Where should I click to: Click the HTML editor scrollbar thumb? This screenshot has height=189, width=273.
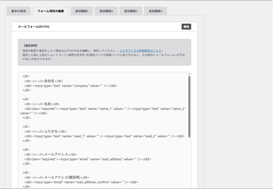pos(189,106)
